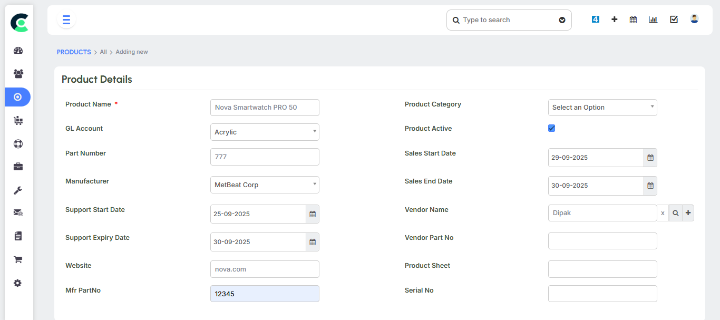The image size is (720, 320).
Task: Open the Sales Start Date calendar picker
Action: pos(650,157)
